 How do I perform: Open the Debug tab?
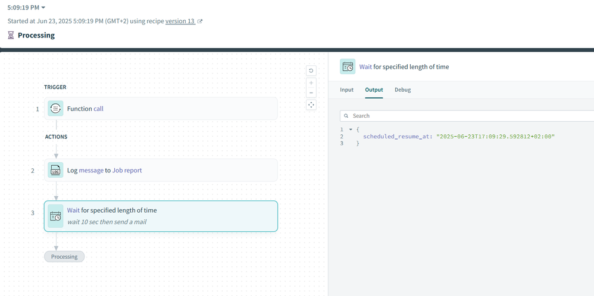pyautogui.click(x=402, y=90)
